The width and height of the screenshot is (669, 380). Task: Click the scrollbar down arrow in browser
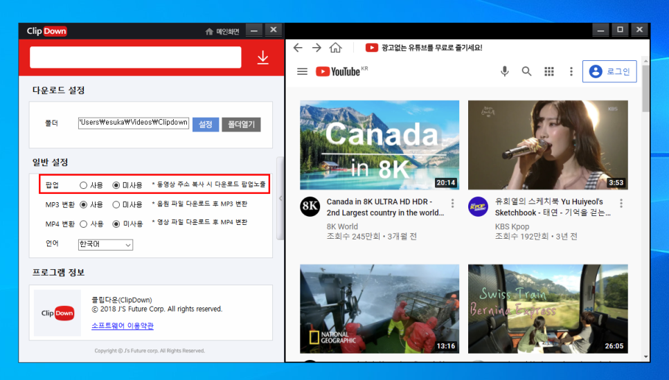645,357
